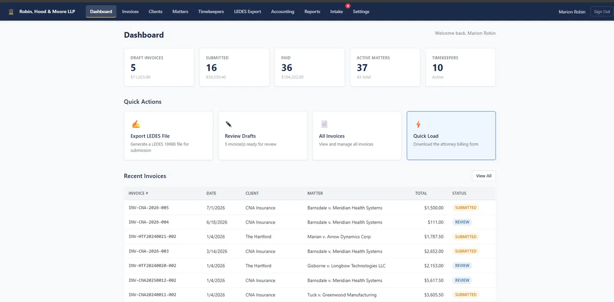Click REVIEW status of INV-CNA20250012-002
Viewport: 614px width, 302px height.
click(x=462, y=281)
